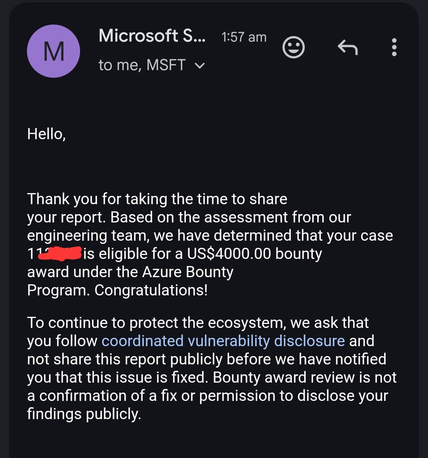The image size is (428, 458).
Task: Reply using the curved arrow icon
Action: pyautogui.click(x=348, y=47)
